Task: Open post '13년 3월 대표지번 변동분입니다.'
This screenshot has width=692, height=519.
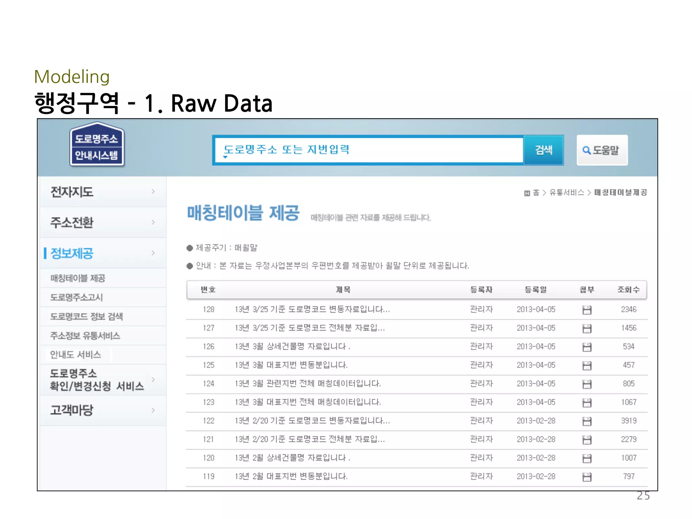Action: click(291, 365)
